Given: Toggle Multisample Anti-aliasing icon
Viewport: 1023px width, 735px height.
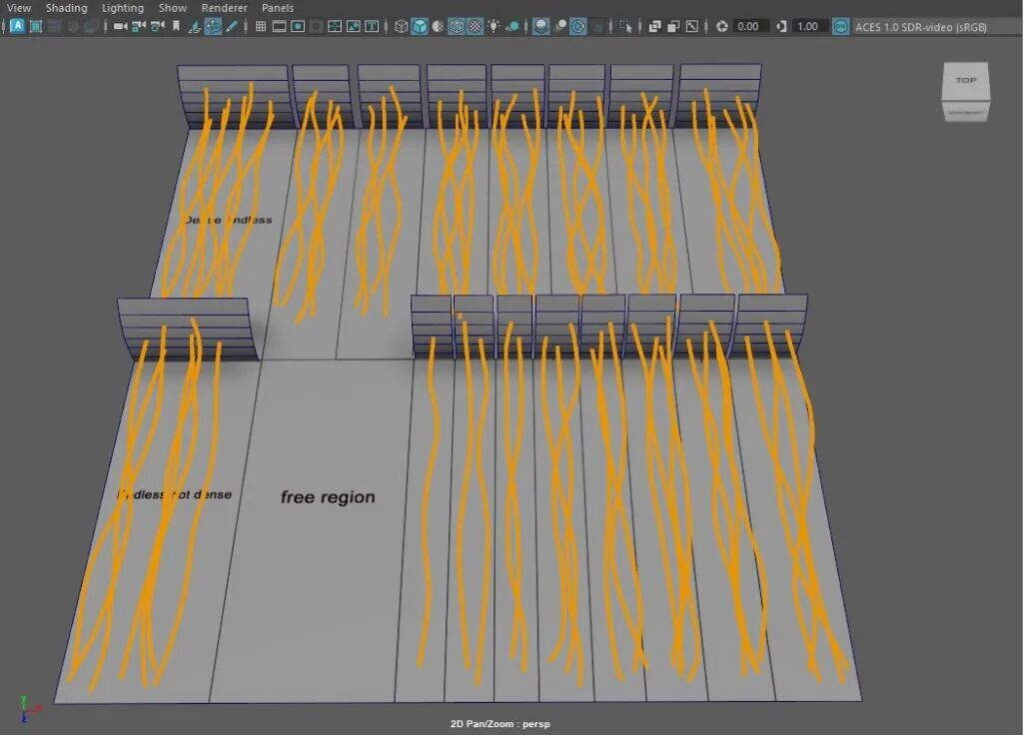Looking at the screenshot, I should (578, 26).
